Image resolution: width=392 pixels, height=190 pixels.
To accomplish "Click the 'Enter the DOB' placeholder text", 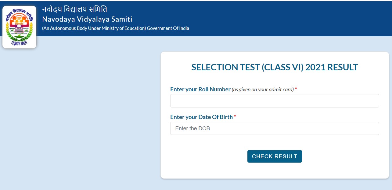I will 192,128.
